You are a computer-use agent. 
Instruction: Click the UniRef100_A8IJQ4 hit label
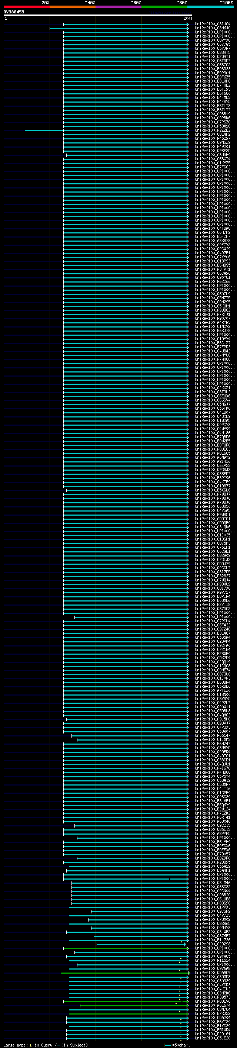(x=213, y=24)
